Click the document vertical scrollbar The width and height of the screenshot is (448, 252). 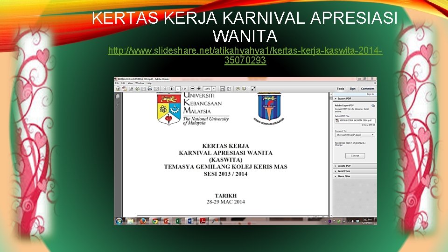pyautogui.click(x=331, y=156)
